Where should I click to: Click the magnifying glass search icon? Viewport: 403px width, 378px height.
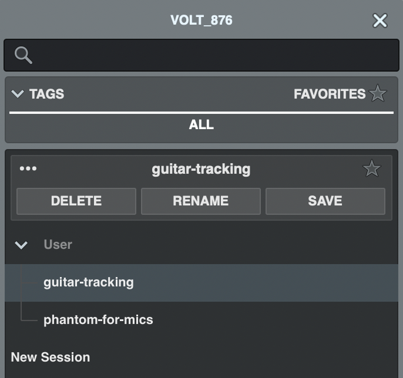coord(23,56)
